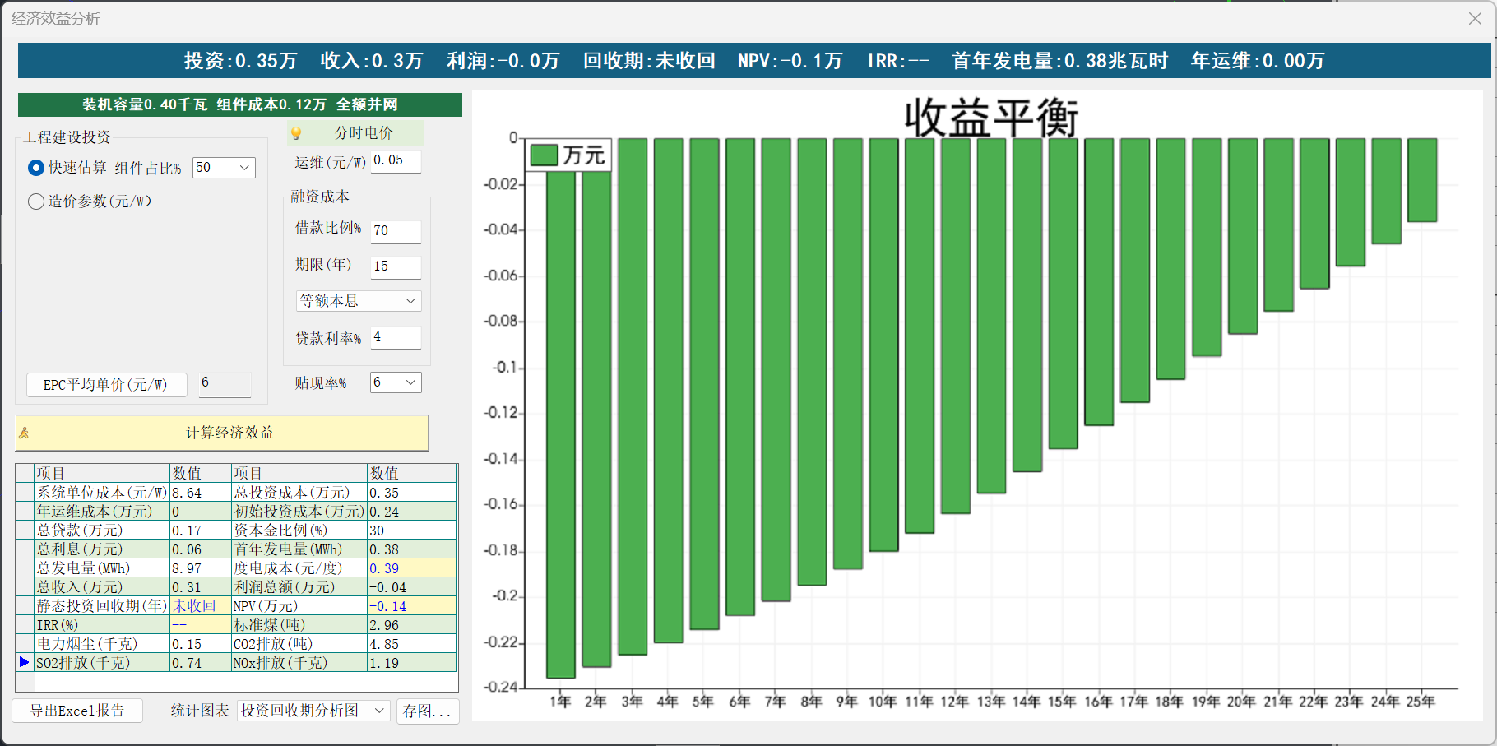Select the 造价参数(元/W) radio option
1497x746 pixels.
pyautogui.click(x=36, y=202)
